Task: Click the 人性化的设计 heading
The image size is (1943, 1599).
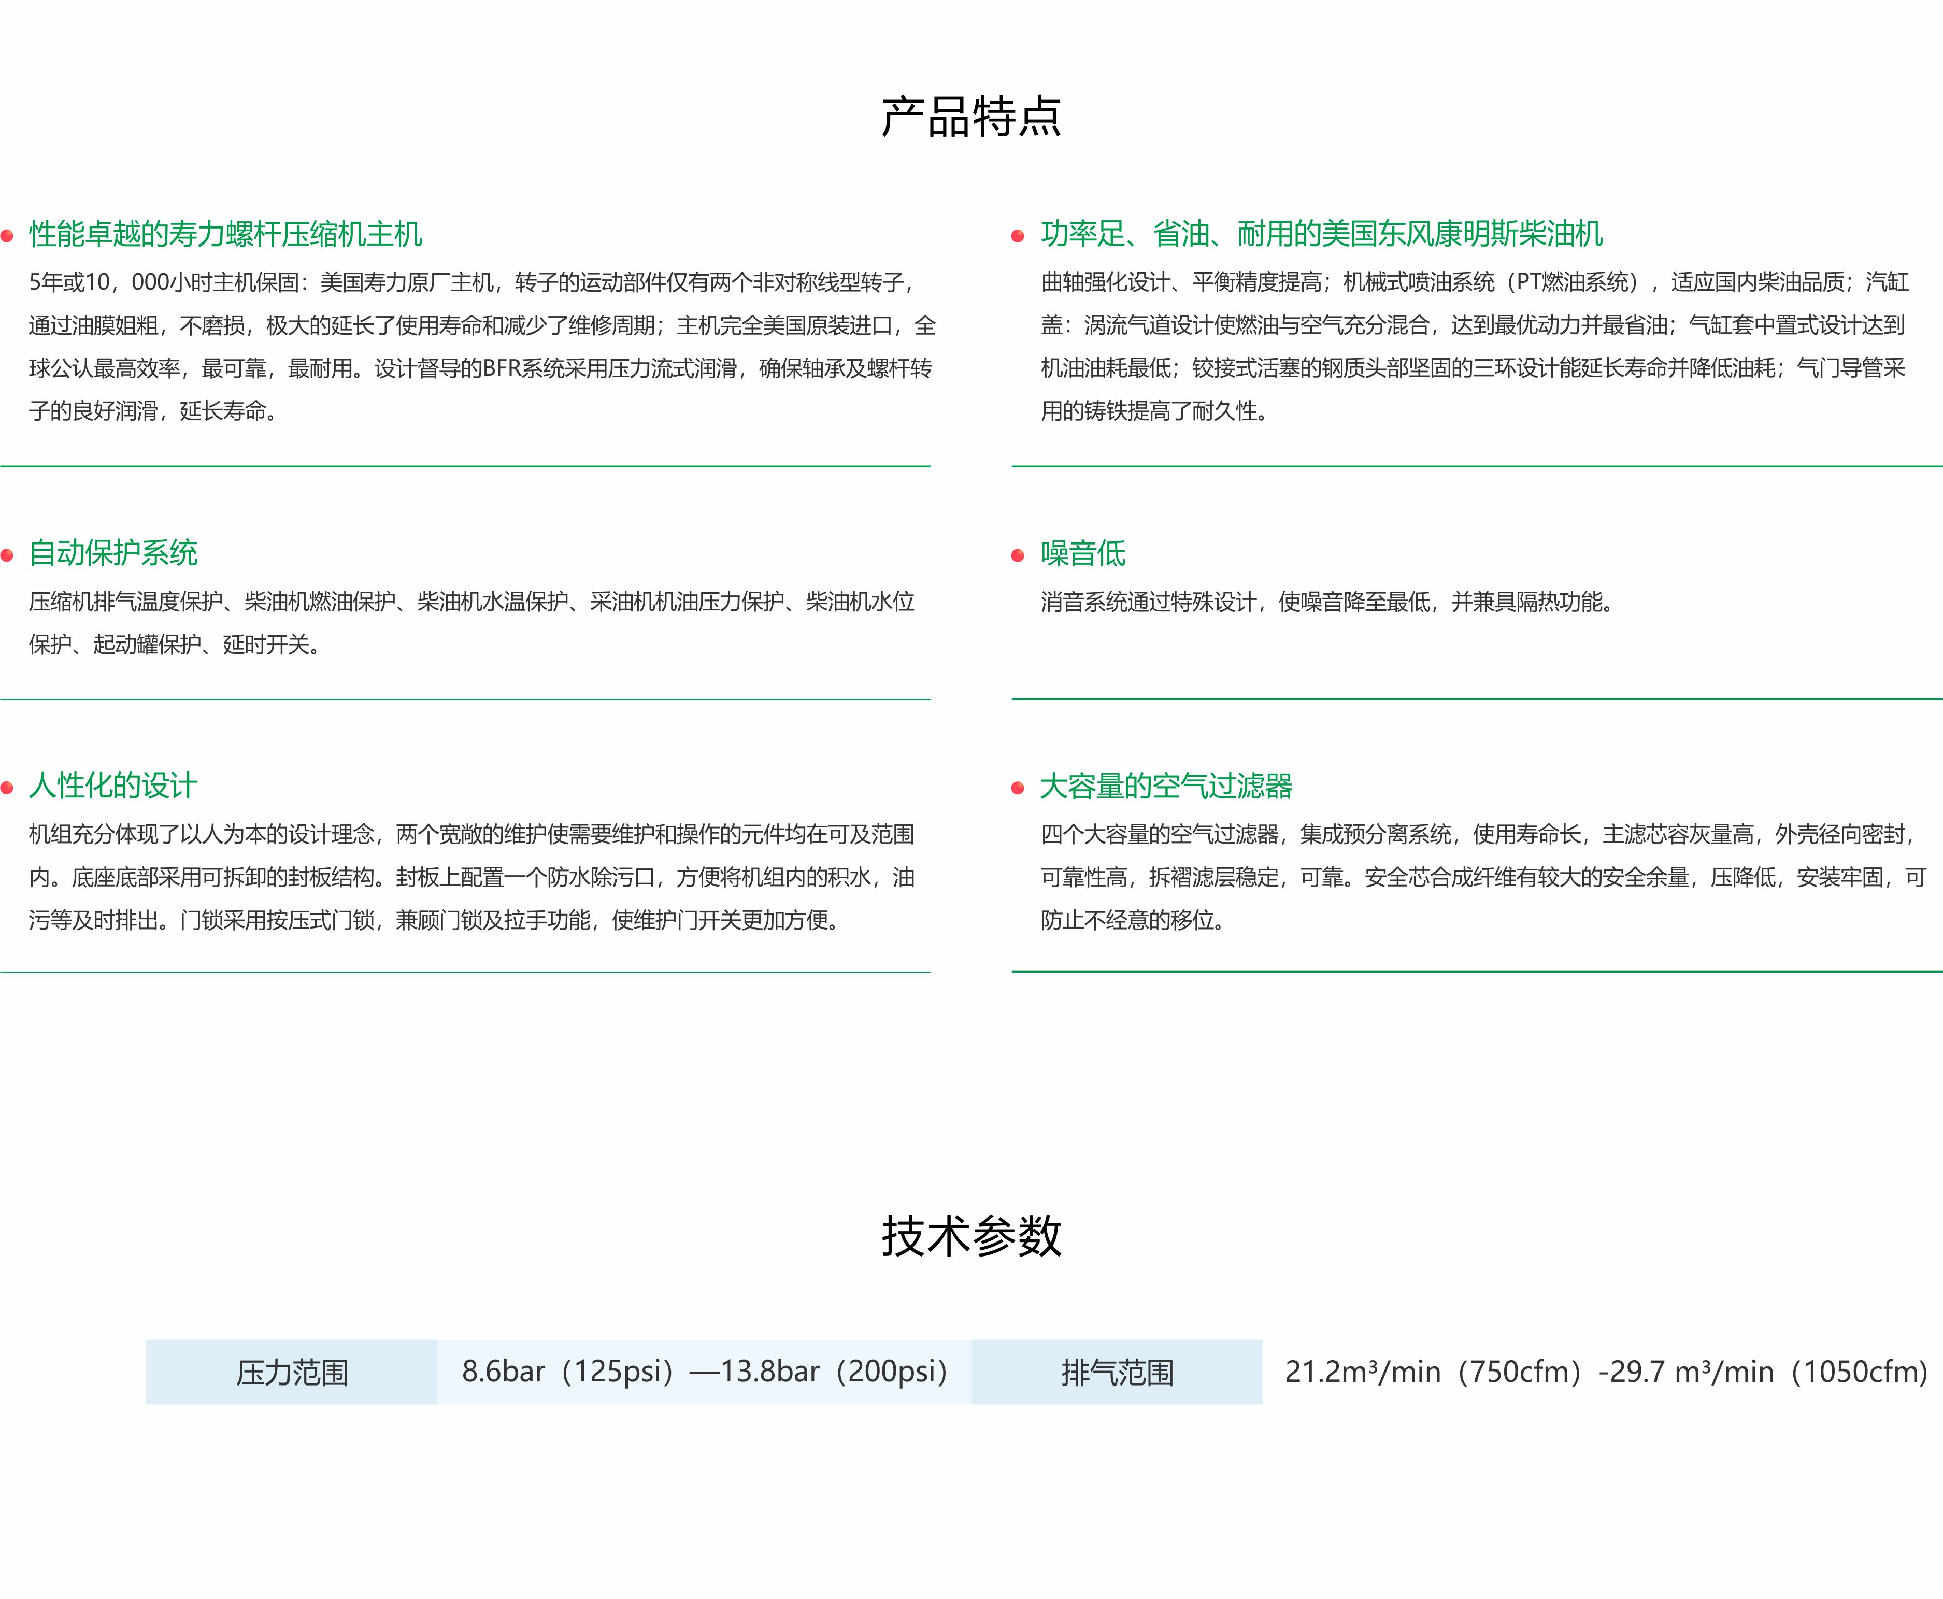Action: click(x=113, y=786)
